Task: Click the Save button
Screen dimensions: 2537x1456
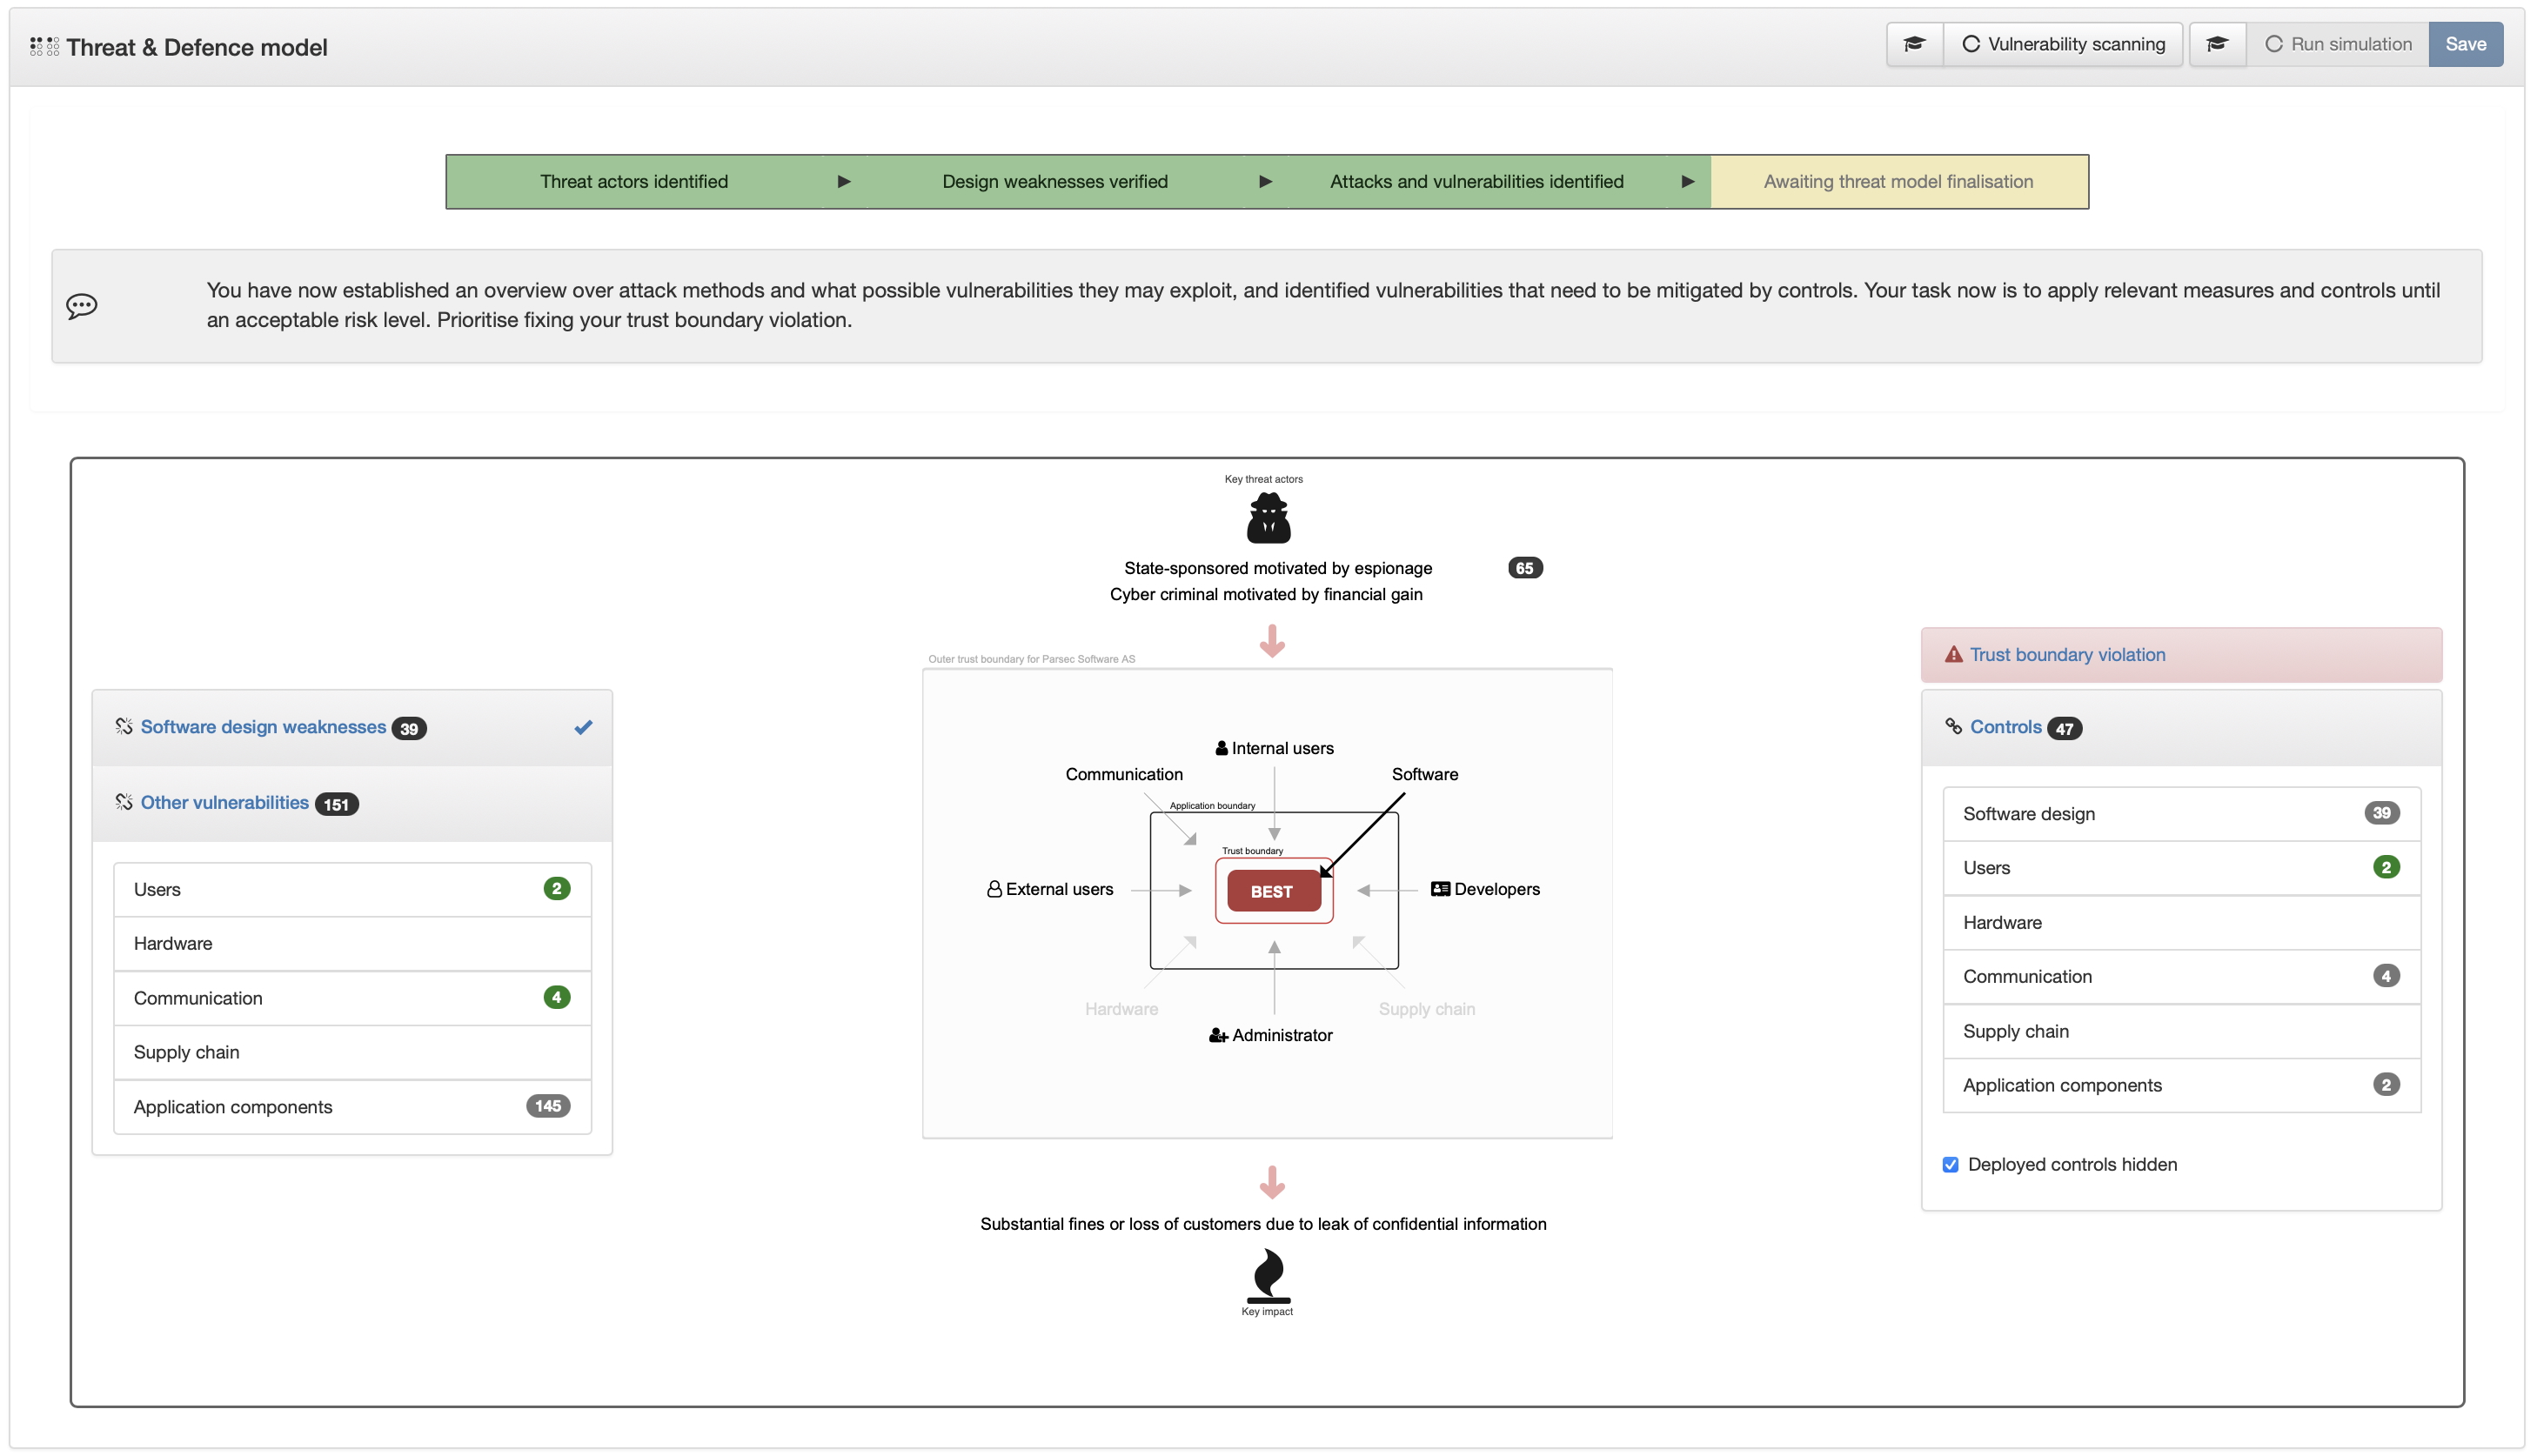Action: point(2465,44)
